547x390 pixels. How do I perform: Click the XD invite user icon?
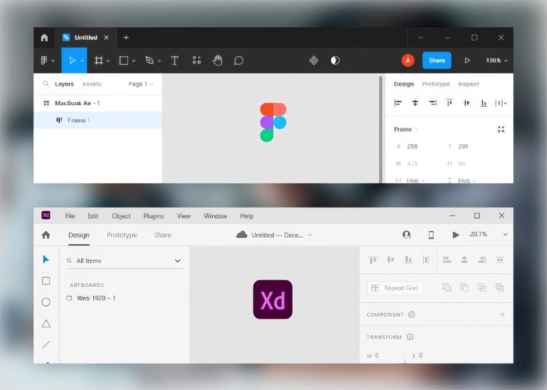point(406,235)
